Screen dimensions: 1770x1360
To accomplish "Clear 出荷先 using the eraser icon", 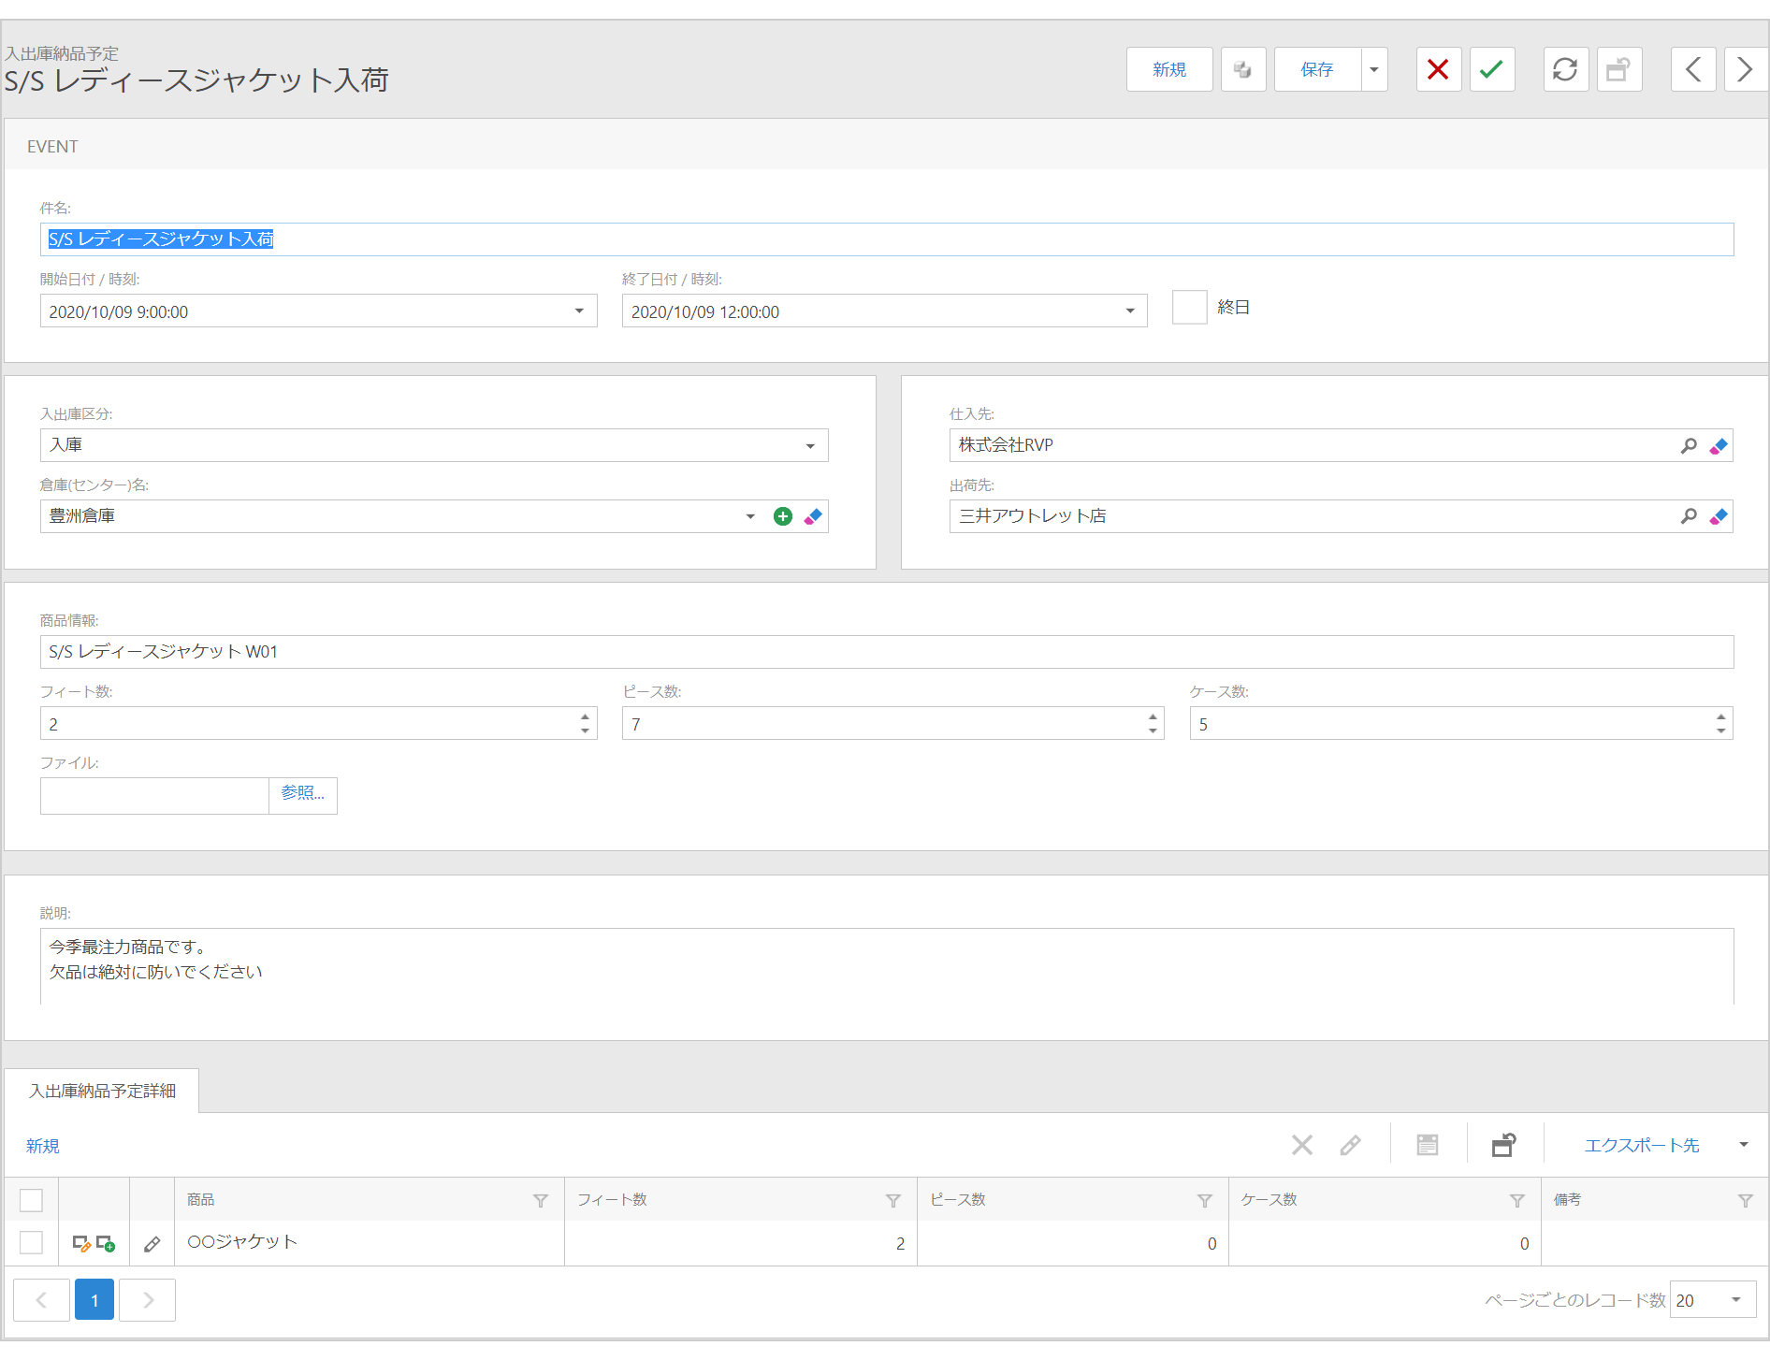I will (x=1719, y=515).
